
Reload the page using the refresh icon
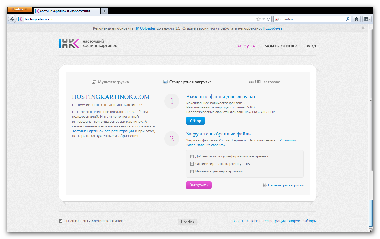pos(268,19)
